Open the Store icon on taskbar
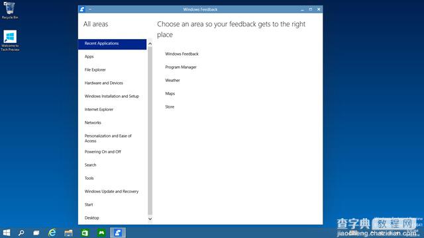The width and height of the screenshot is (424, 238). coord(85,233)
